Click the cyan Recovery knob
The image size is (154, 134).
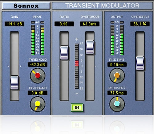click(x=117, y=104)
